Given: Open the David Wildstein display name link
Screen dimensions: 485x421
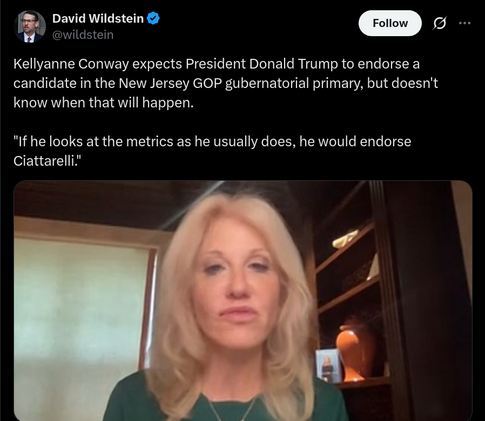Looking at the screenshot, I should click(98, 18).
